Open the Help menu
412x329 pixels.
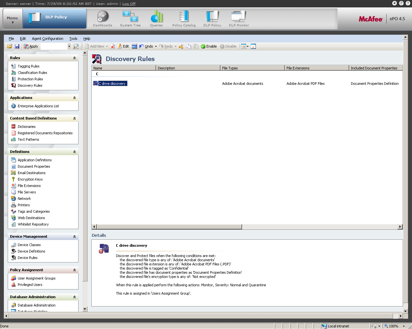[87, 39]
